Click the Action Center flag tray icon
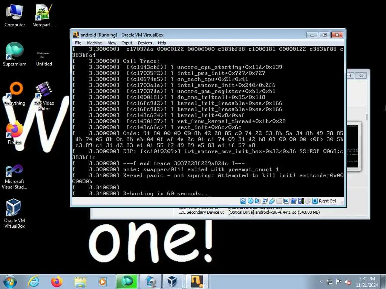 [339, 282]
